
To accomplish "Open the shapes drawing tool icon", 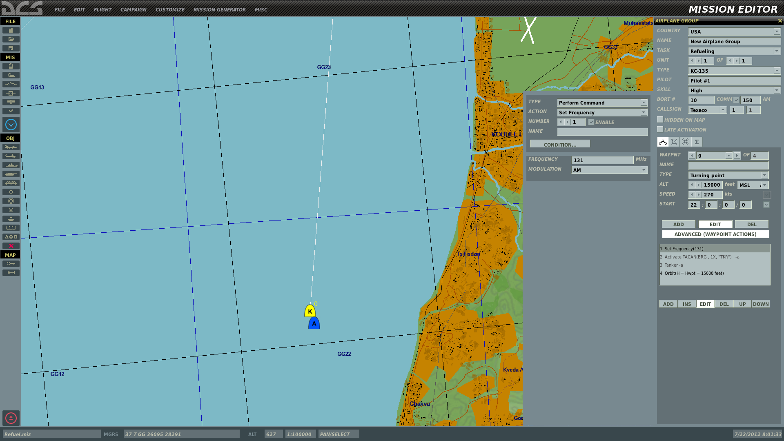I will [11, 237].
